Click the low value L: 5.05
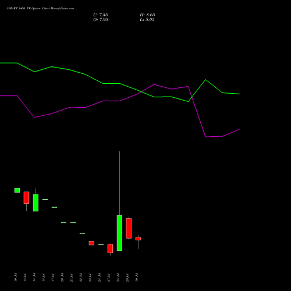 tap(147, 20)
